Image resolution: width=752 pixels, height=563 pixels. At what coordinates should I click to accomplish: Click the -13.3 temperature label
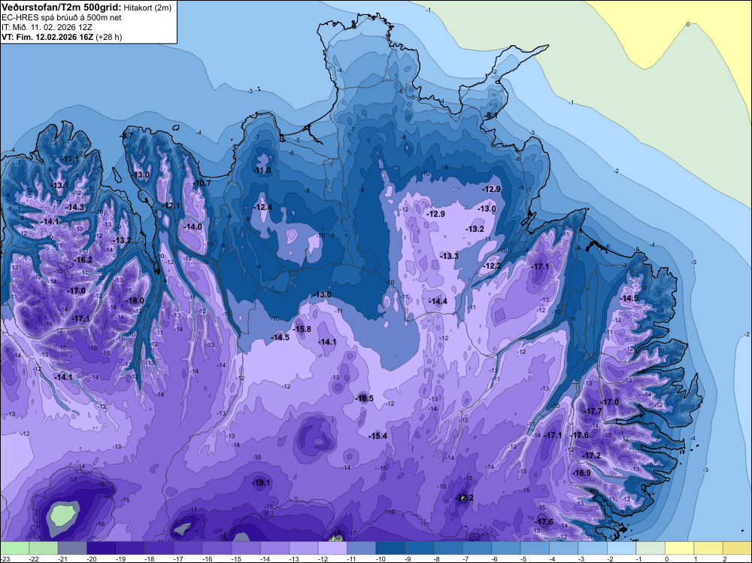(450, 257)
